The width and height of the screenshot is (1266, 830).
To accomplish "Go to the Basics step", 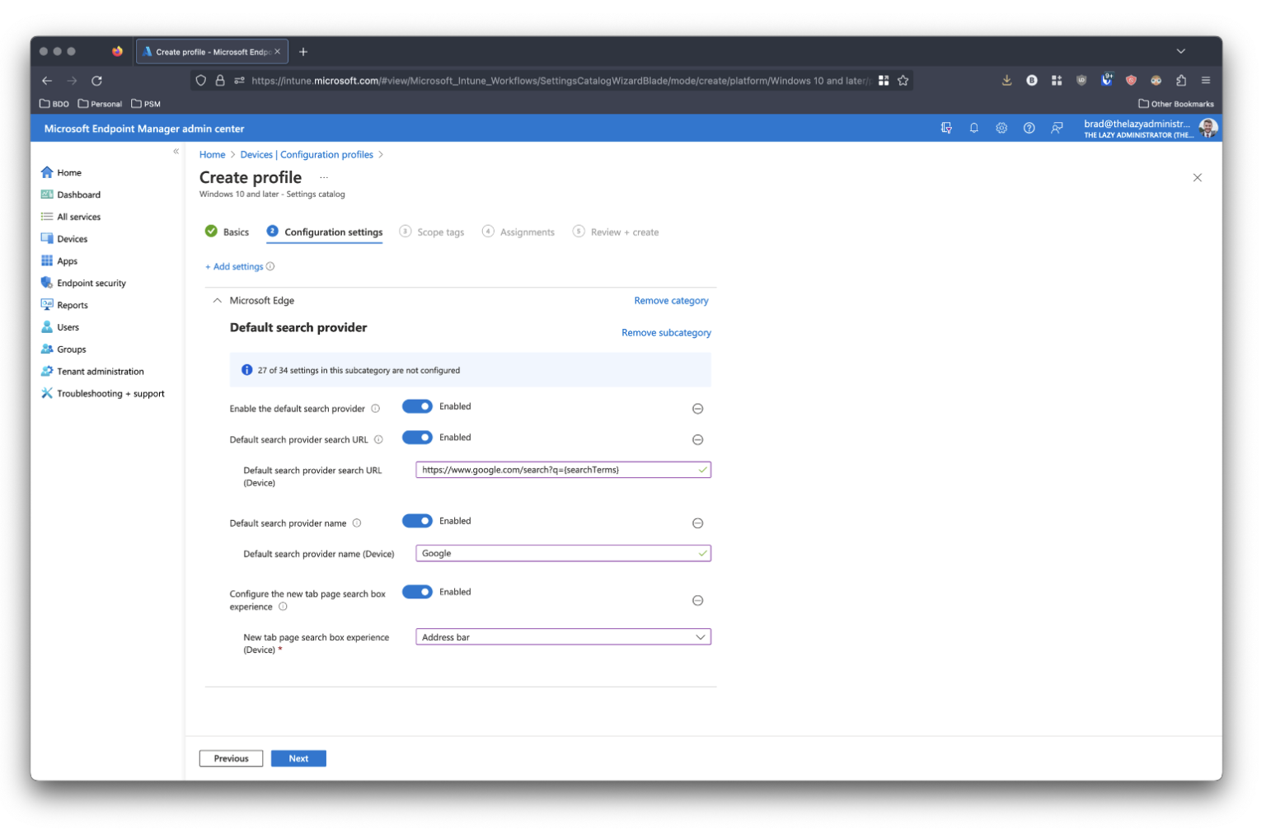I will [x=227, y=232].
